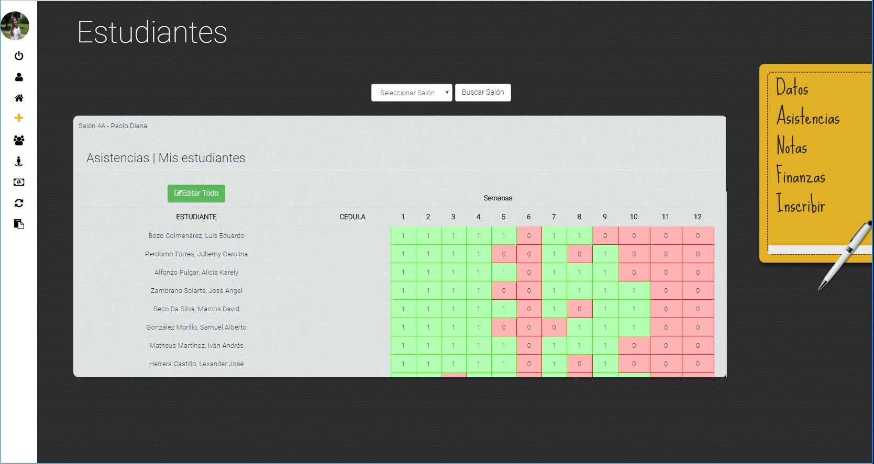Click the power/logout icon in sidebar

pos(19,56)
